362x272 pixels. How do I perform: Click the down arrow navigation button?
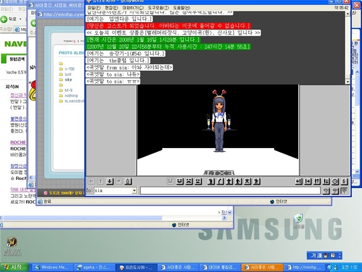click(x=109, y=181)
